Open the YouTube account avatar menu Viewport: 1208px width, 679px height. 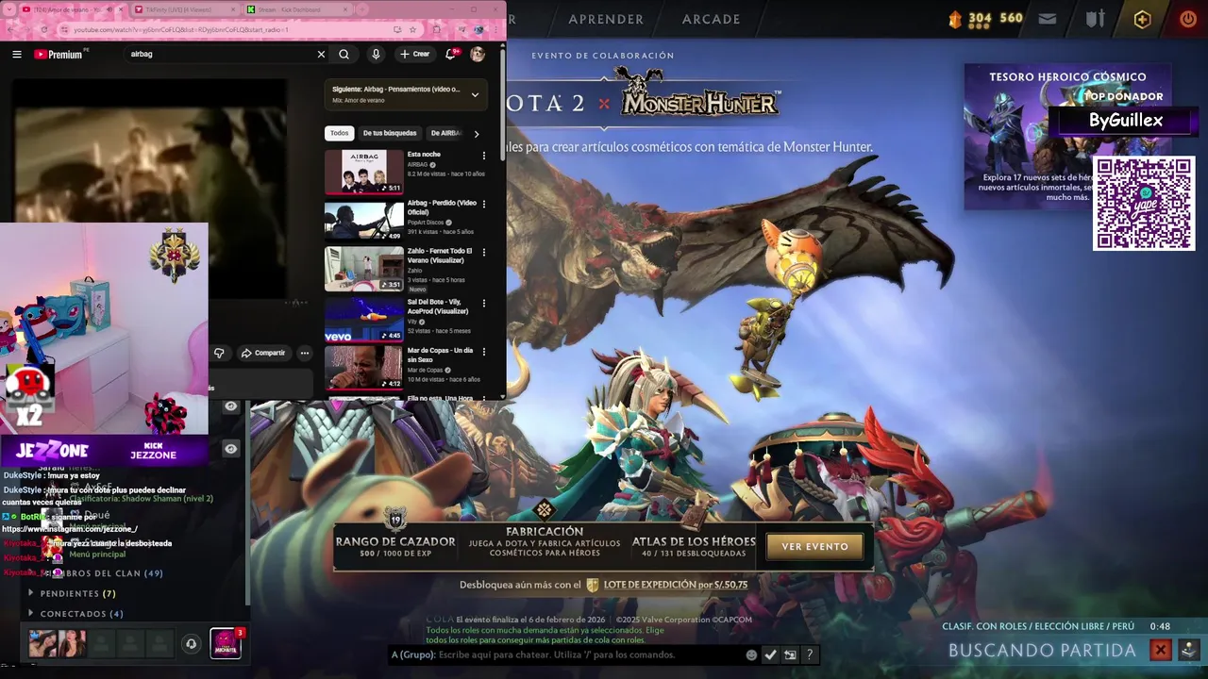pyautogui.click(x=478, y=54)
